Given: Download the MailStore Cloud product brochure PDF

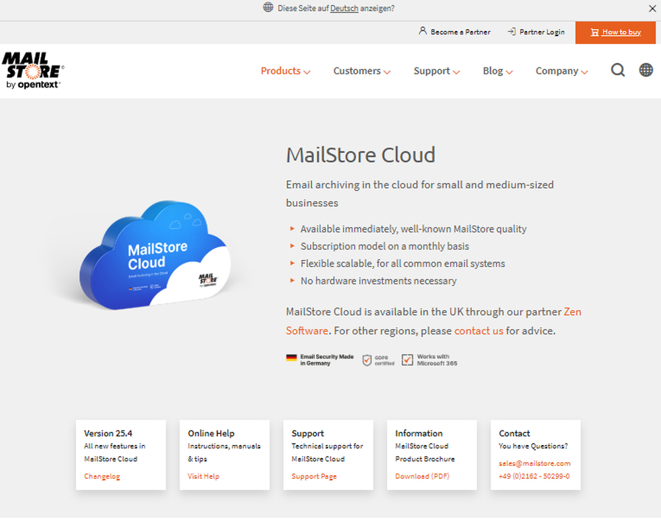Looking at the screenshot, I should [424, 476].
